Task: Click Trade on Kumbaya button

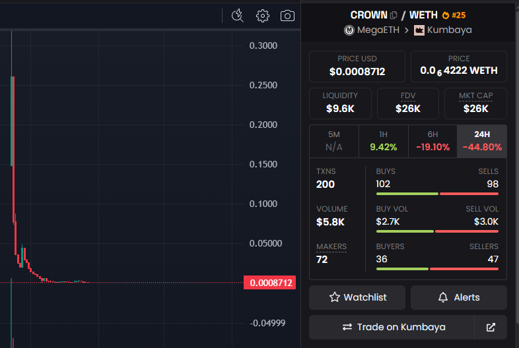Action: point(392,327)
